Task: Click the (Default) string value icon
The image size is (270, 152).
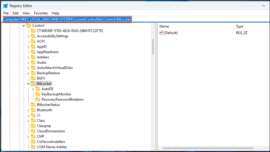Action: point(161,33)
